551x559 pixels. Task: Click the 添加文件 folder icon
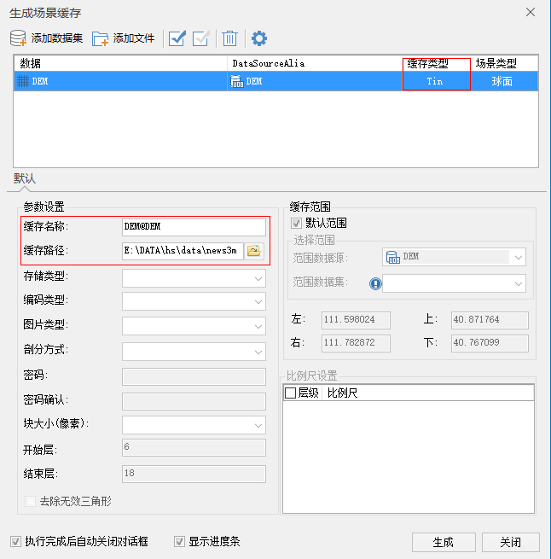pos(101,38)
